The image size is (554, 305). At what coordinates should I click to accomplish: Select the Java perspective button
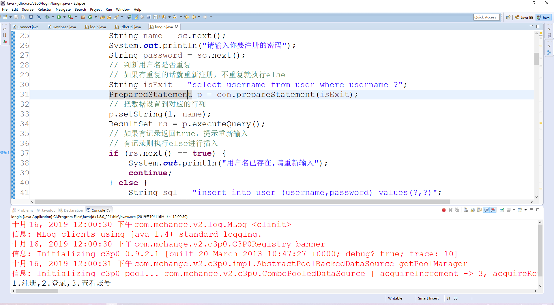[x=543, y=18]
